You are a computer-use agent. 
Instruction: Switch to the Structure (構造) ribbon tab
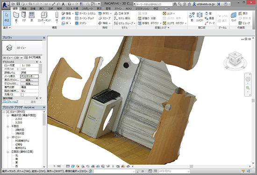[x=24, y=8]
